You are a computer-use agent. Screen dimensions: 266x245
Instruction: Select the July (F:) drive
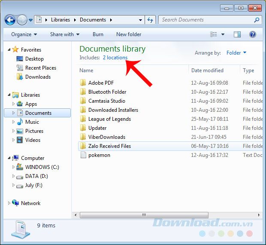[33, 185]
